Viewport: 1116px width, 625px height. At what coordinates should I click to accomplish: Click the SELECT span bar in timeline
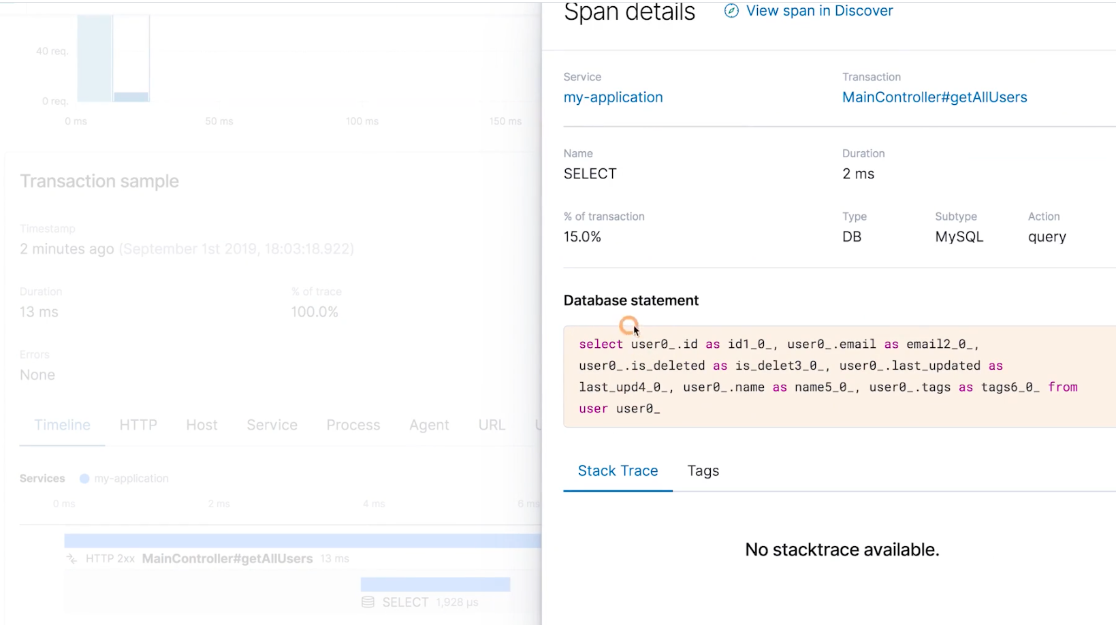click(435, 584)
